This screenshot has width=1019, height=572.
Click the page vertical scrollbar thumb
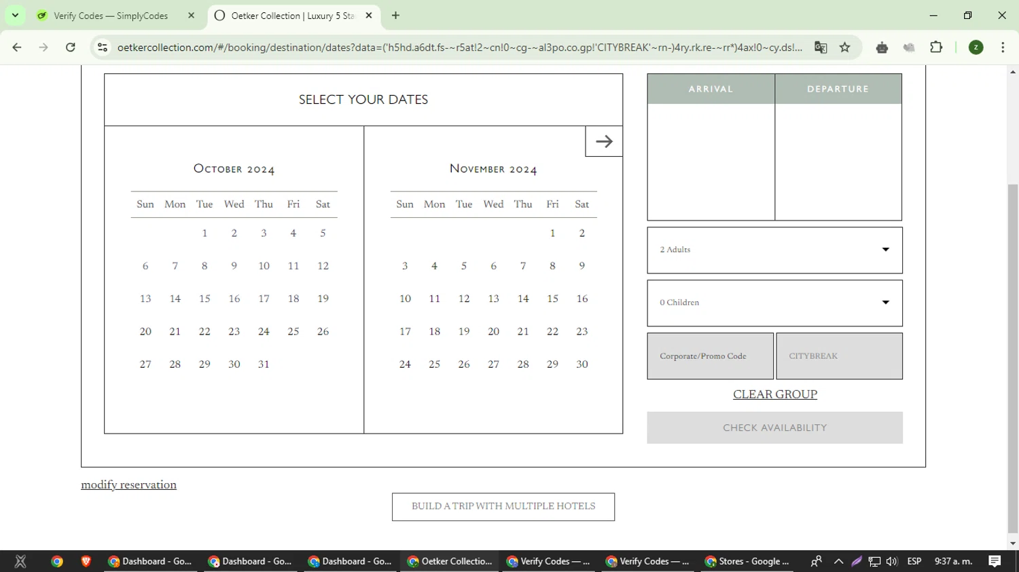pyautogui.click(x=1013, y=359)
